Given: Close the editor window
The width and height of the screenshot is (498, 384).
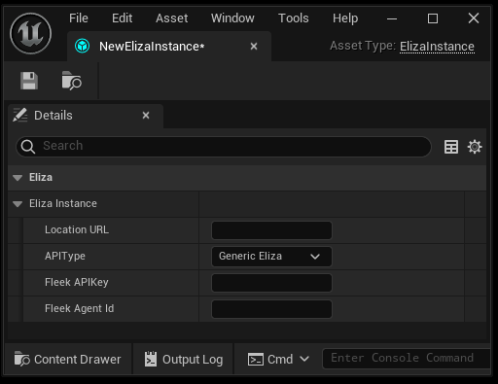Looking at the screenshot, I should [x=474, y=18].
